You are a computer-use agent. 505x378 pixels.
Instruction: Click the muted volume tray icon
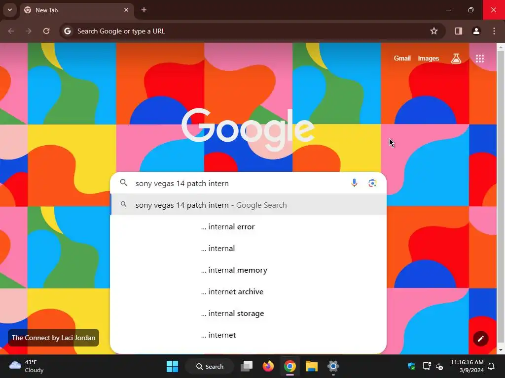click(x=439, y=366)
